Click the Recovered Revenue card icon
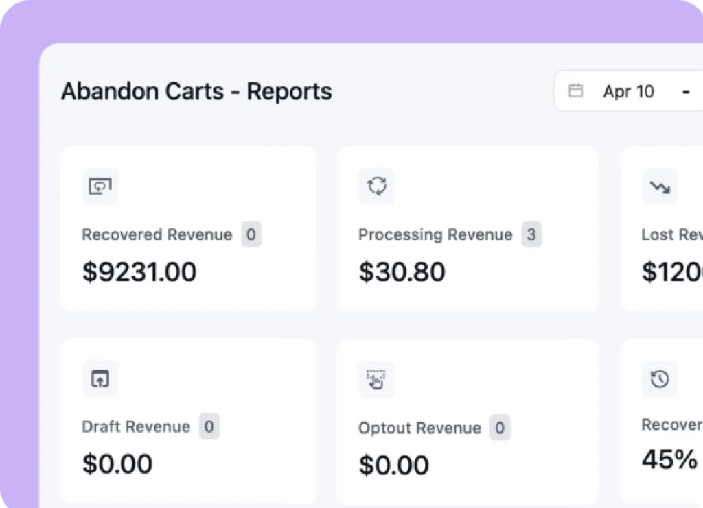703x508 pixels. (100, 186)
